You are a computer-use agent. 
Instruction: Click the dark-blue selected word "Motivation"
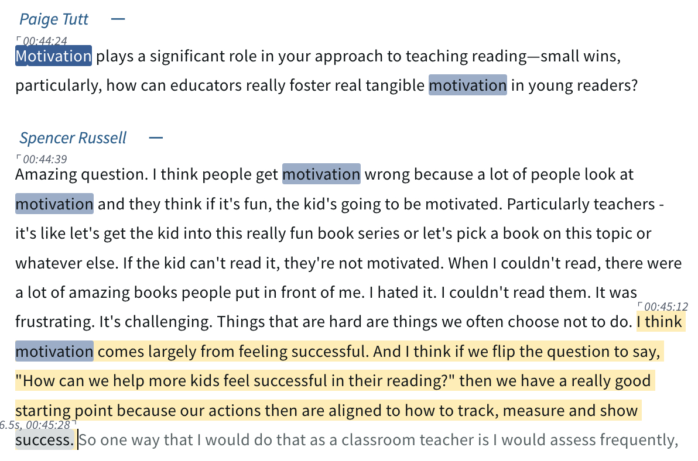(53, 56)
